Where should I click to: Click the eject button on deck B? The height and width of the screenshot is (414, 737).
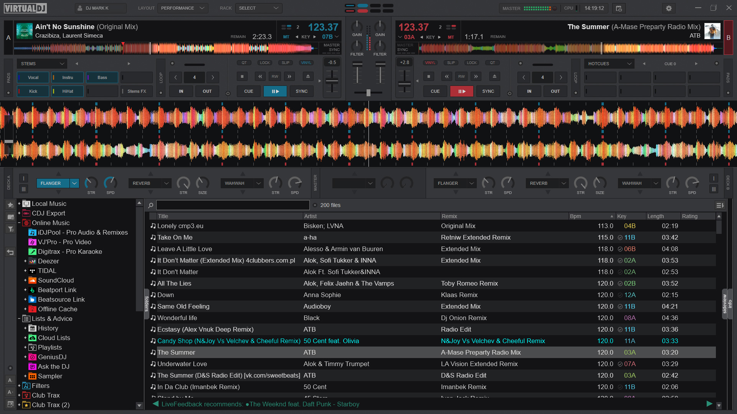494,77
